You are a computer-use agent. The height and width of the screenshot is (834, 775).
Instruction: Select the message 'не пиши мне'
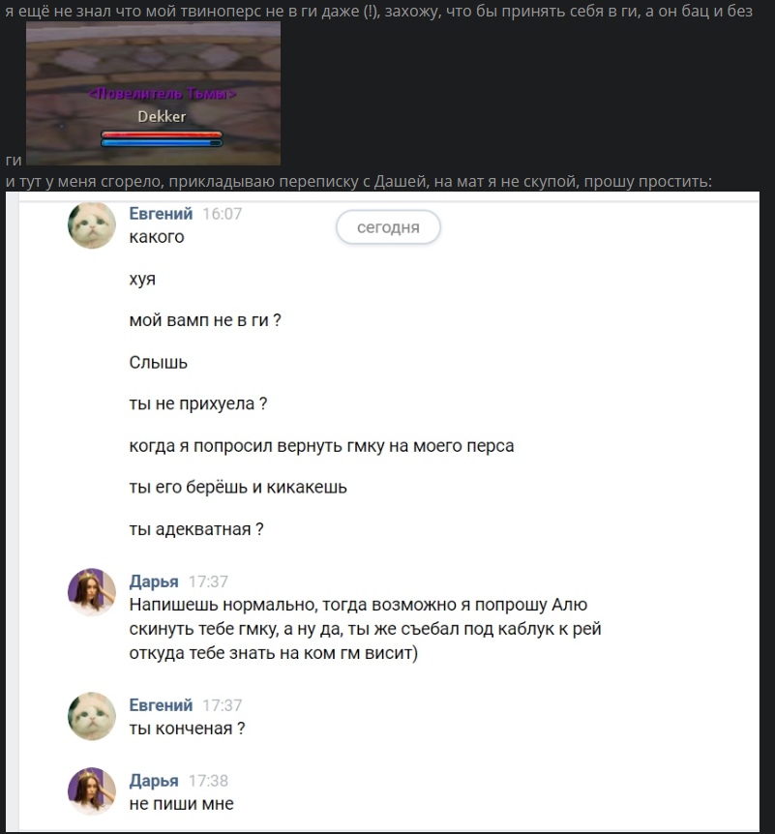pyautogui.click(x=181, y=804)
